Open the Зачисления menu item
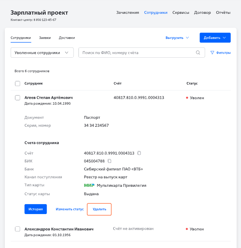This screenshot has width=241, height=248. pos(127,13)
